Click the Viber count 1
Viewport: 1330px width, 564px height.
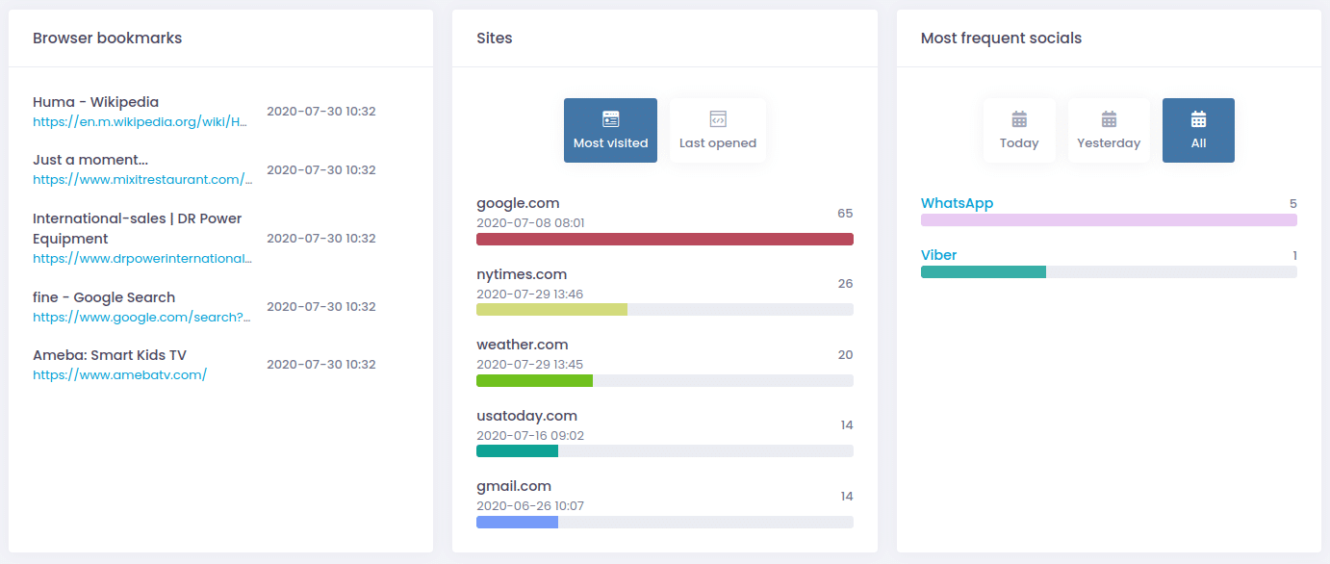pos(1294,255)
